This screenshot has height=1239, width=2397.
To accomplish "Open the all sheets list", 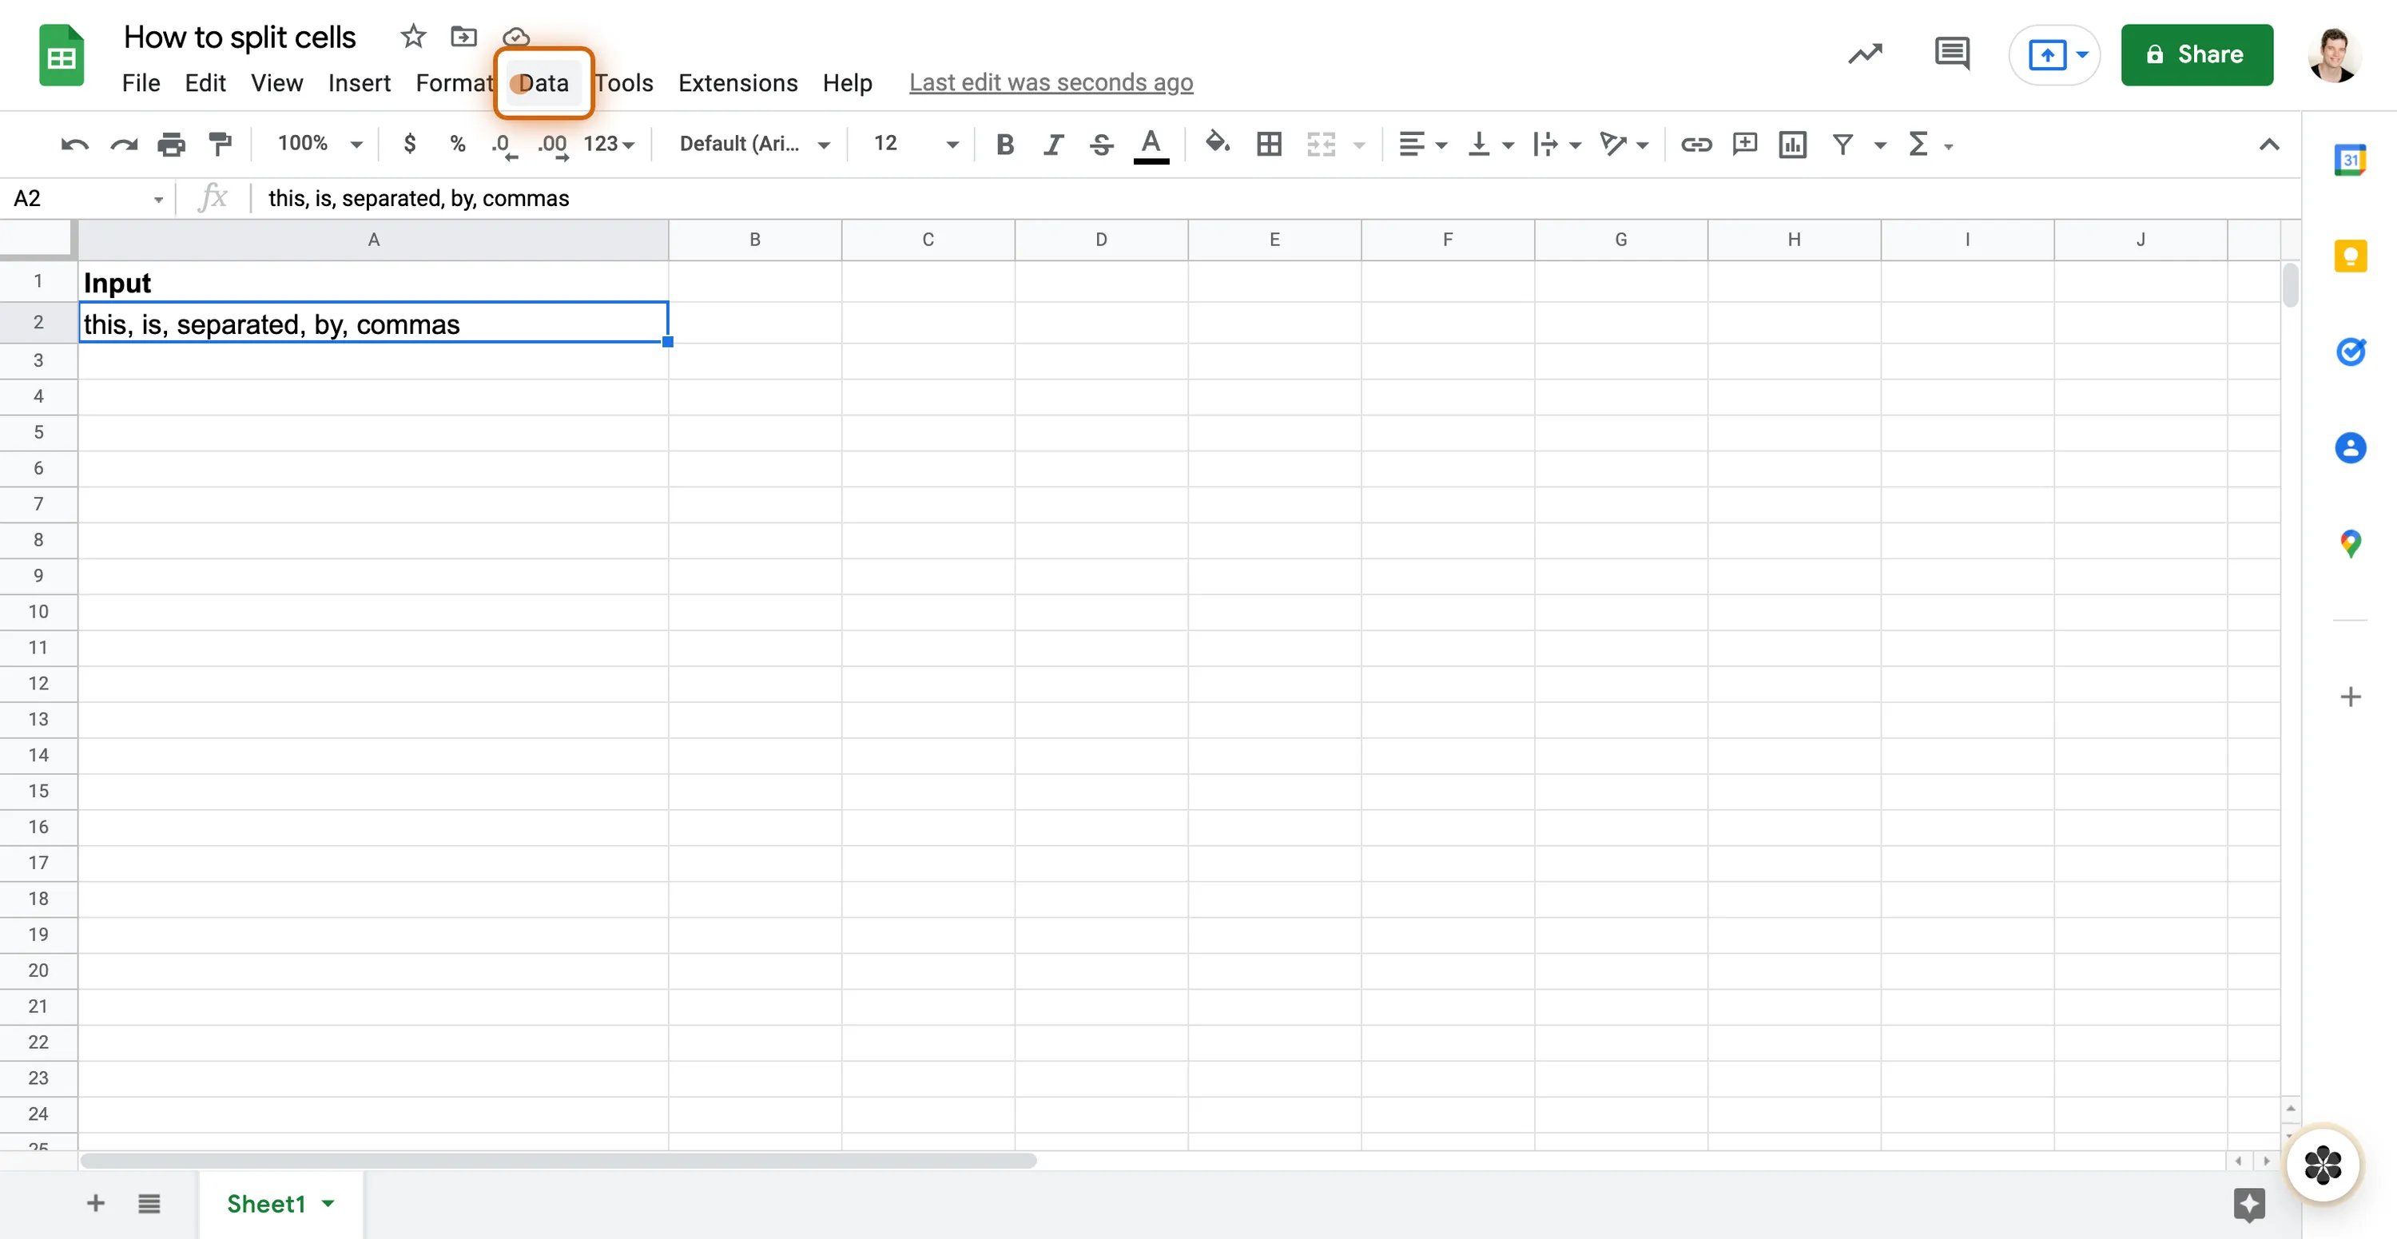I will 149,1204.
